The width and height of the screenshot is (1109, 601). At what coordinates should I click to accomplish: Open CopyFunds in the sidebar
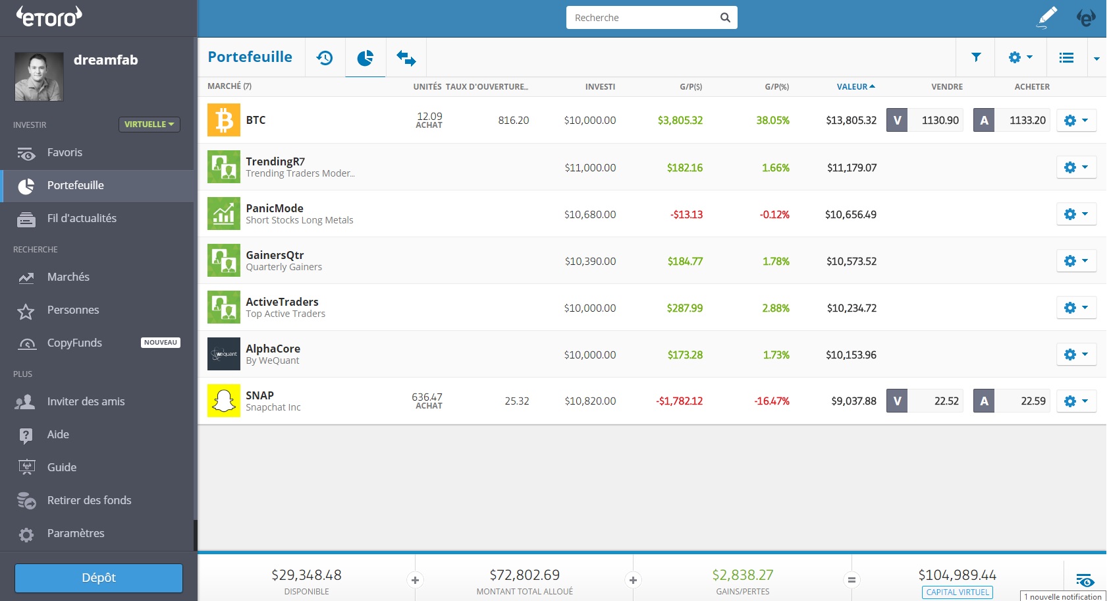[x=74, y=343]
